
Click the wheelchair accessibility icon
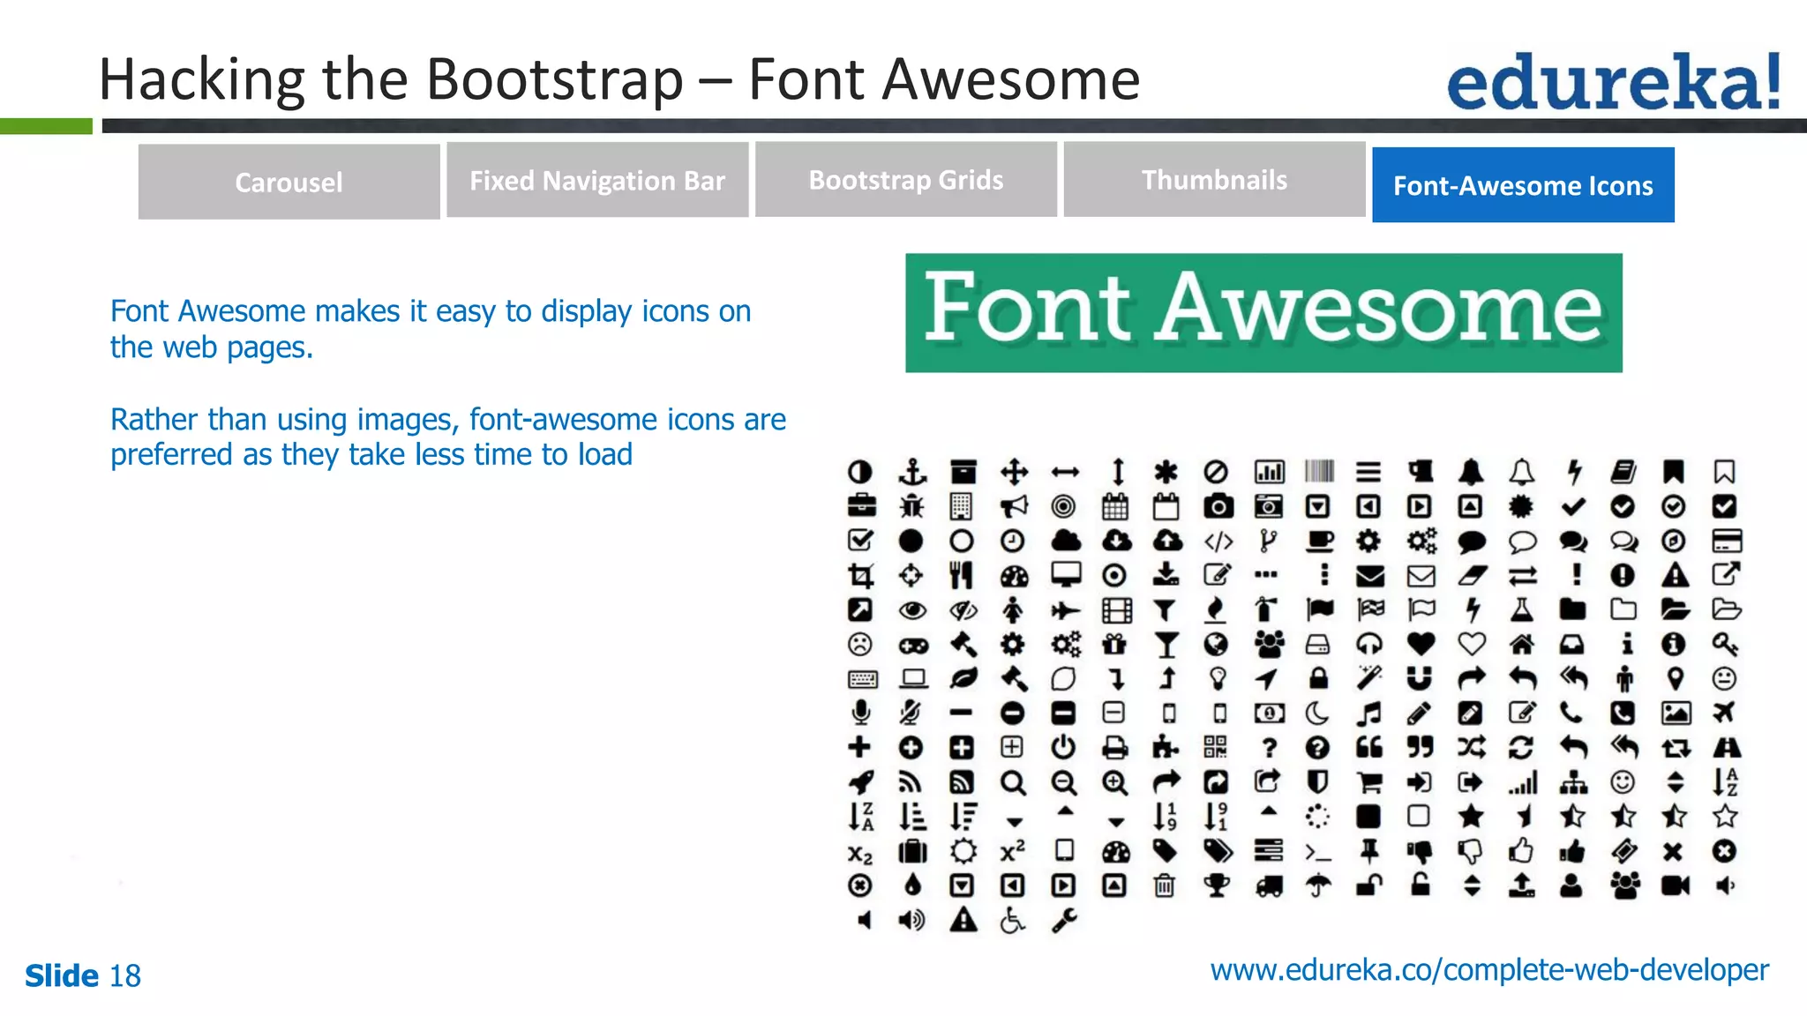click(x=1013, y=921)
